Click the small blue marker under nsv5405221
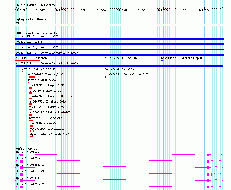 (162, 61)
